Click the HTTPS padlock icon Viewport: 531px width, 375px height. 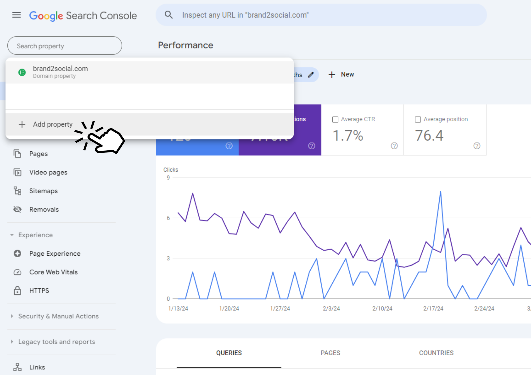click(x=18, y=291)
